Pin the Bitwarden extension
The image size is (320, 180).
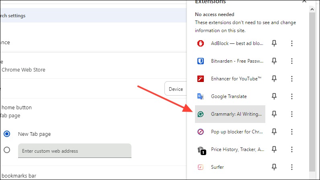coord(274,61)
